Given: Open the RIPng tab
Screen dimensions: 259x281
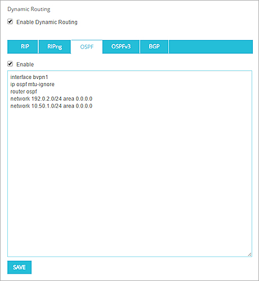Looking at the screenshot, I should pyautogui.click(x=55, y=47).
